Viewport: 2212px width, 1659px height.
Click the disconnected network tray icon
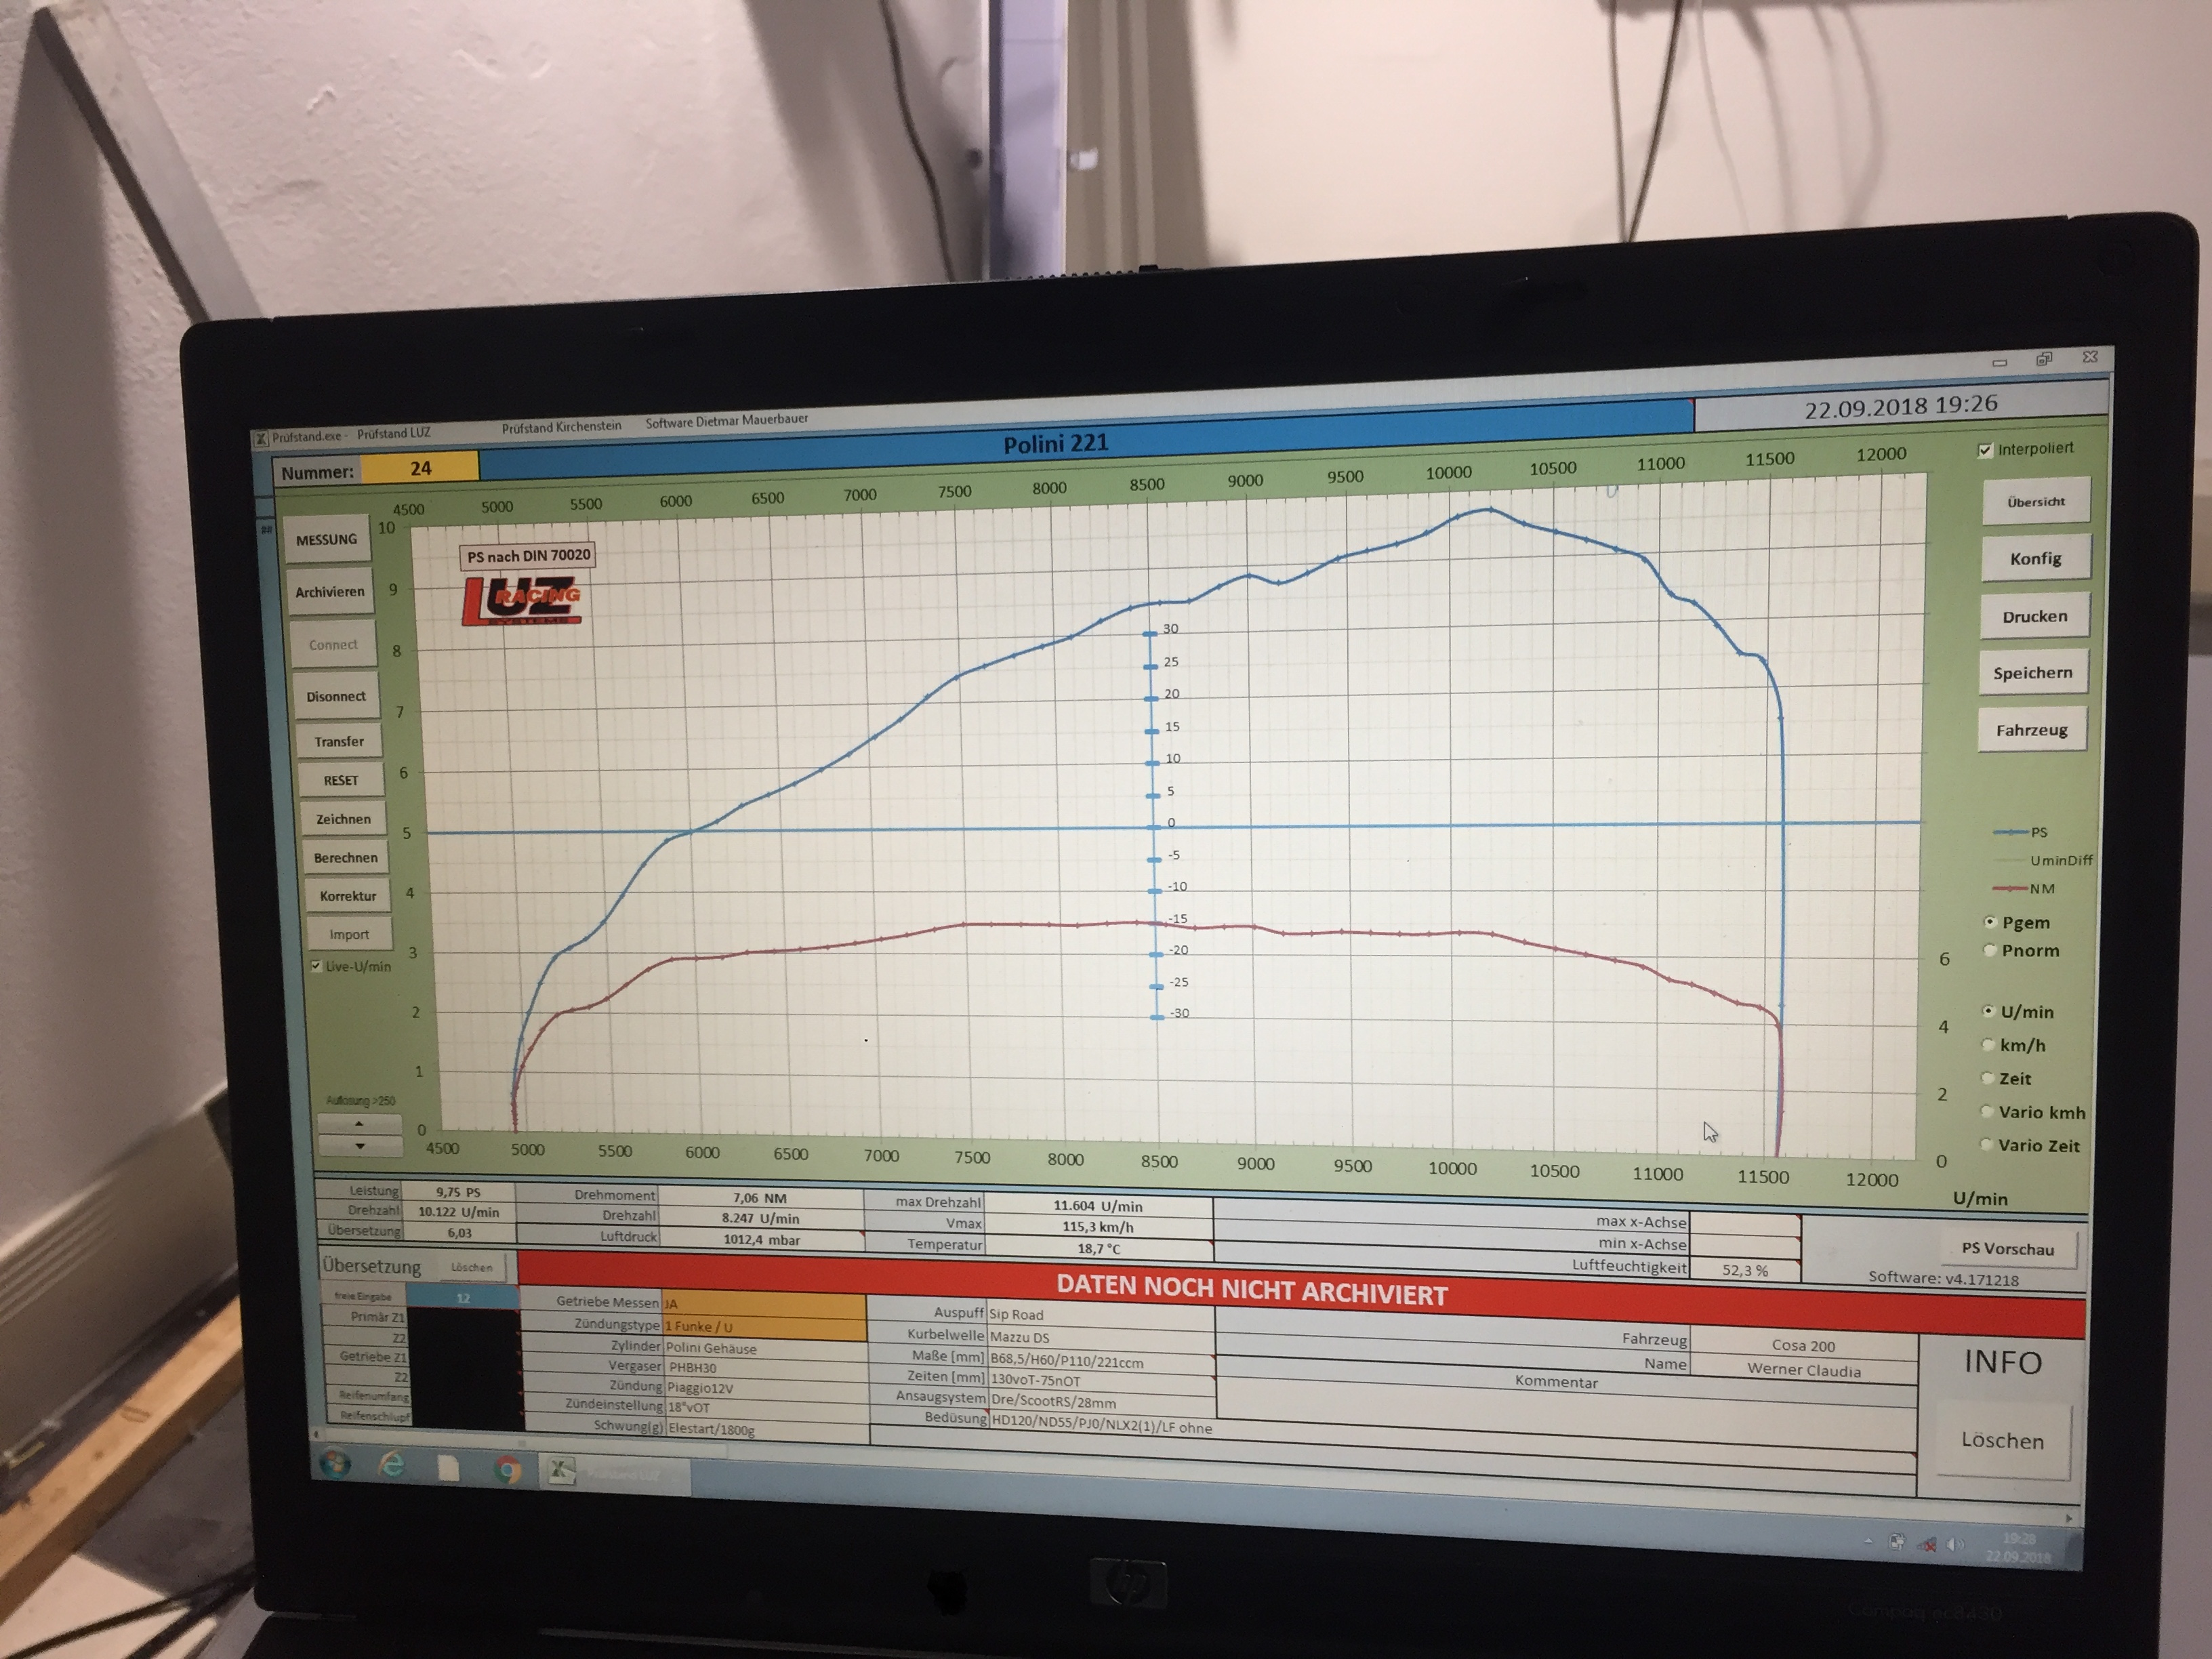point(1927,1545)
